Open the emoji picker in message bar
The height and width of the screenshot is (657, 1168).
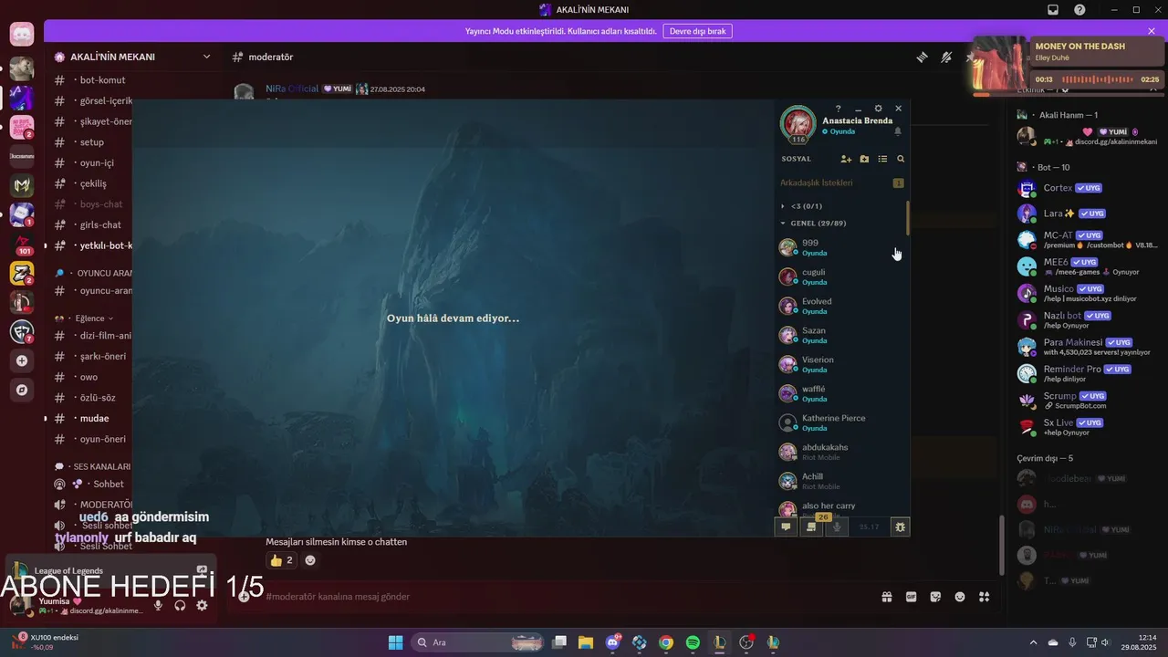pos(960,597)
